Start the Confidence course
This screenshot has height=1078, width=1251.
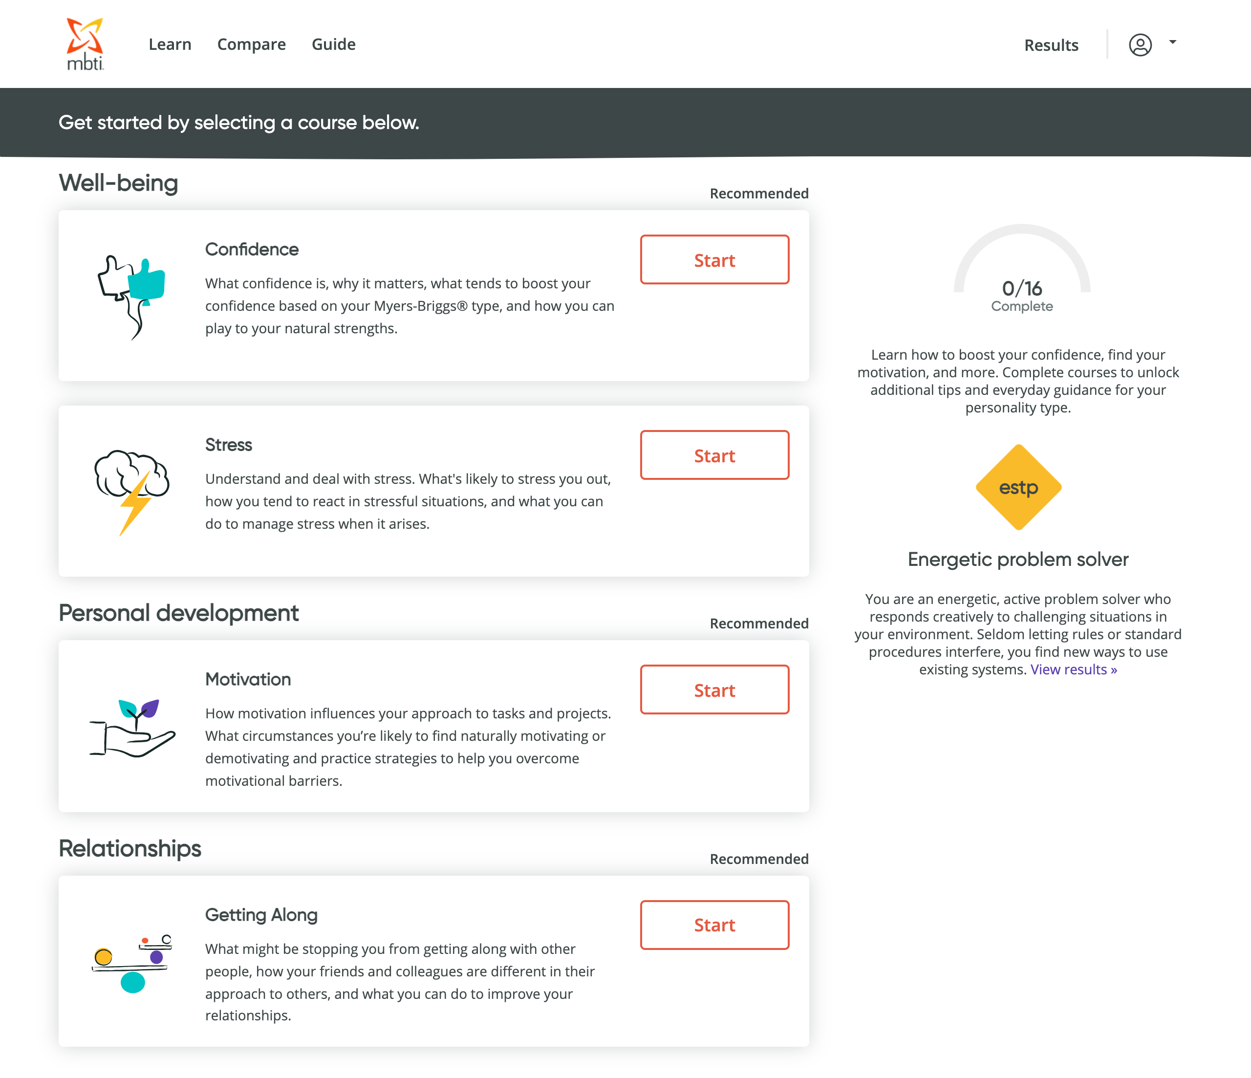pos(714,259)
